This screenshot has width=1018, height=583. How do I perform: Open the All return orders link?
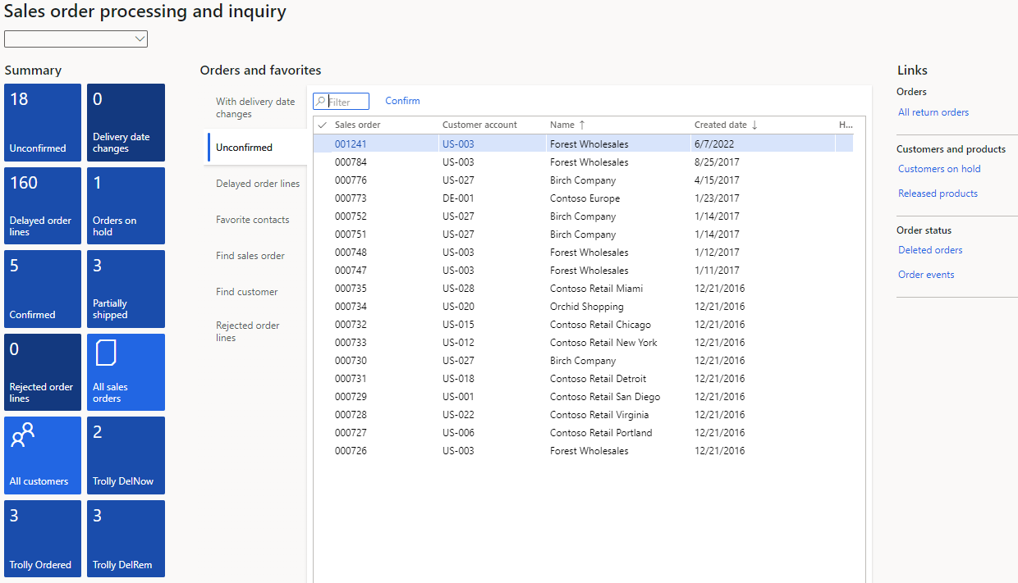pos(933,112)
